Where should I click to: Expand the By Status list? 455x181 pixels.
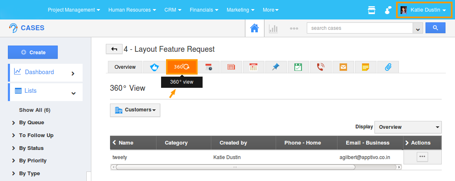(x=31, y=148)
